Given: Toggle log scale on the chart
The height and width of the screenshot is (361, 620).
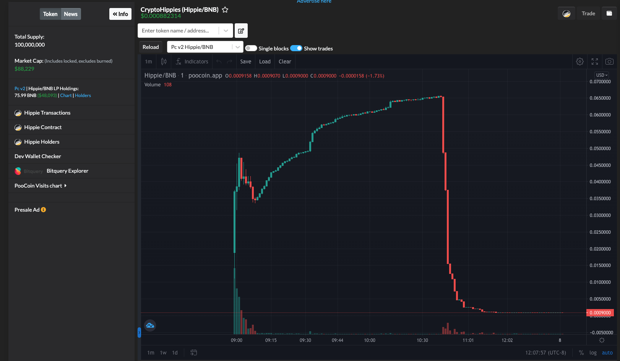Looking at the screenshot, I should point(593,353).
